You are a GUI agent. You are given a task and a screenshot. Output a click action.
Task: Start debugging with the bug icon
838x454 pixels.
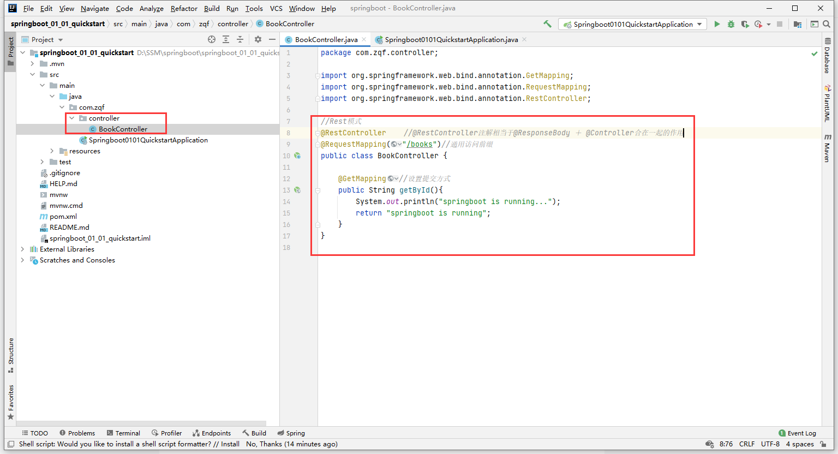coord(731,24)
